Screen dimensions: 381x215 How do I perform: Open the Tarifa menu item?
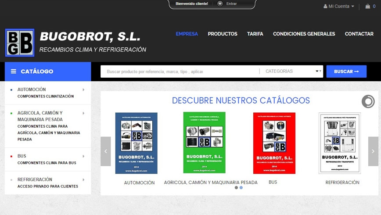point(255,34)
